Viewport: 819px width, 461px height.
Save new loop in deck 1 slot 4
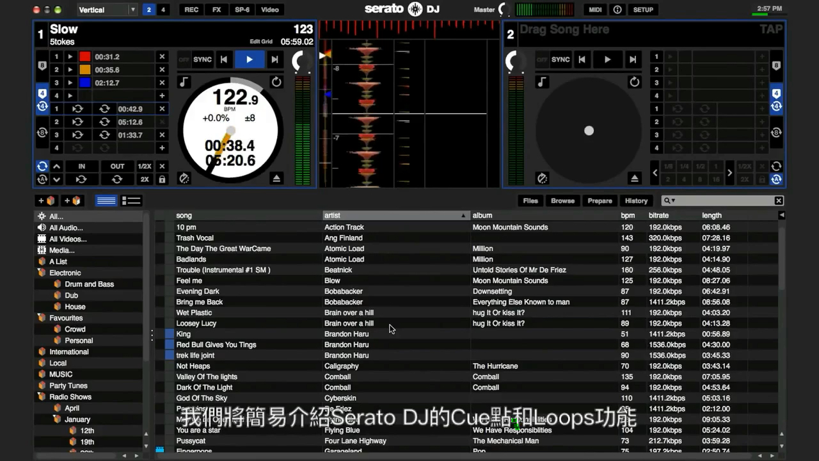click(x=162, y=148)
